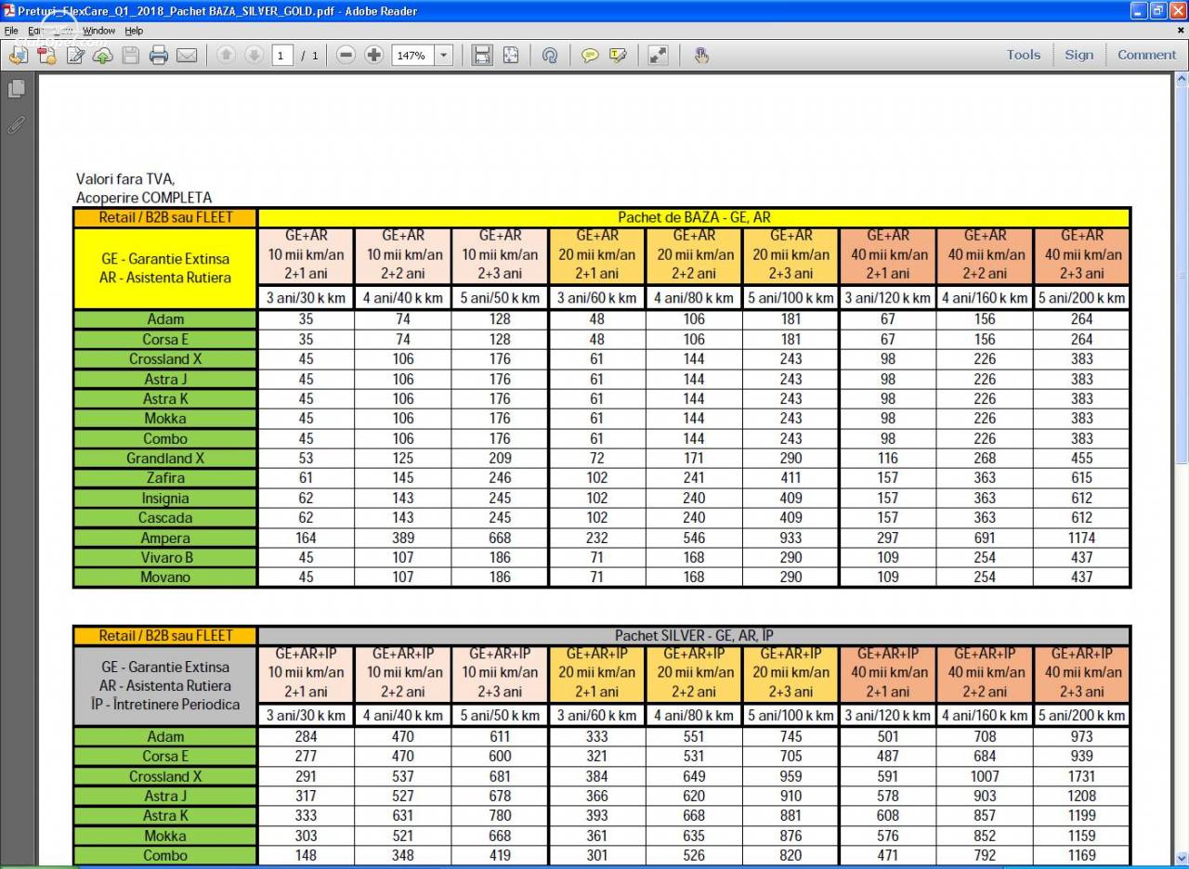1189x869 pixels.
Task: Click the cell value 1007
Action: click(x=986, y=776)
